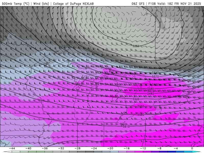
Task: Click the 5490 height contour label
Action: (150, 93)
